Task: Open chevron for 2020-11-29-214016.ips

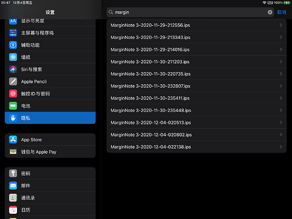Action: tap(281, 50)
